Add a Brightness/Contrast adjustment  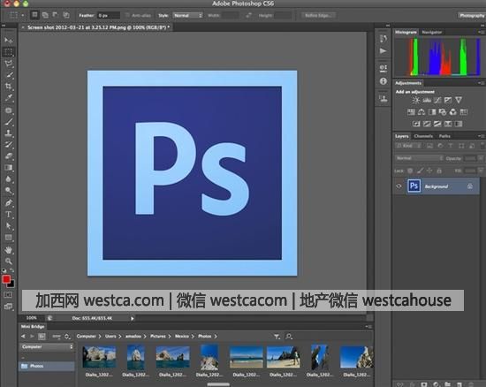click(416, 100)
